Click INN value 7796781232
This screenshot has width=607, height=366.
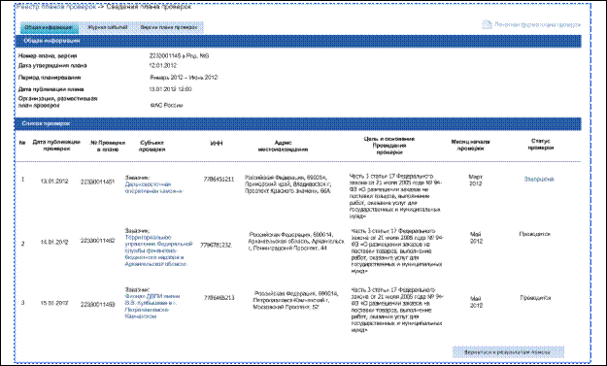216,245
